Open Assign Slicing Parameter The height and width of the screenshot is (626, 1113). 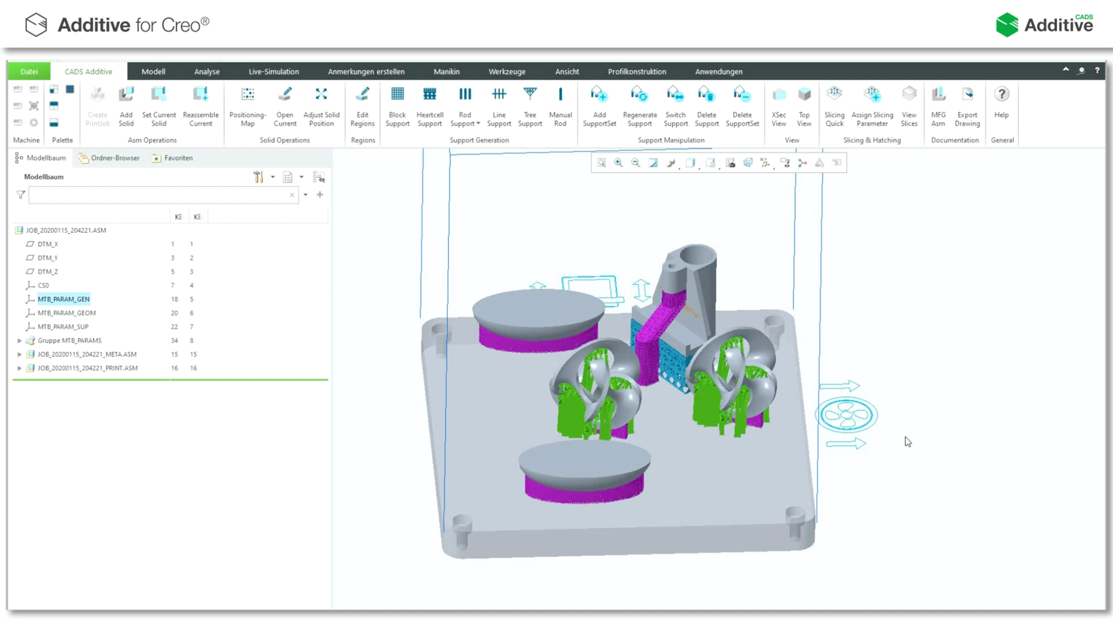872,107
